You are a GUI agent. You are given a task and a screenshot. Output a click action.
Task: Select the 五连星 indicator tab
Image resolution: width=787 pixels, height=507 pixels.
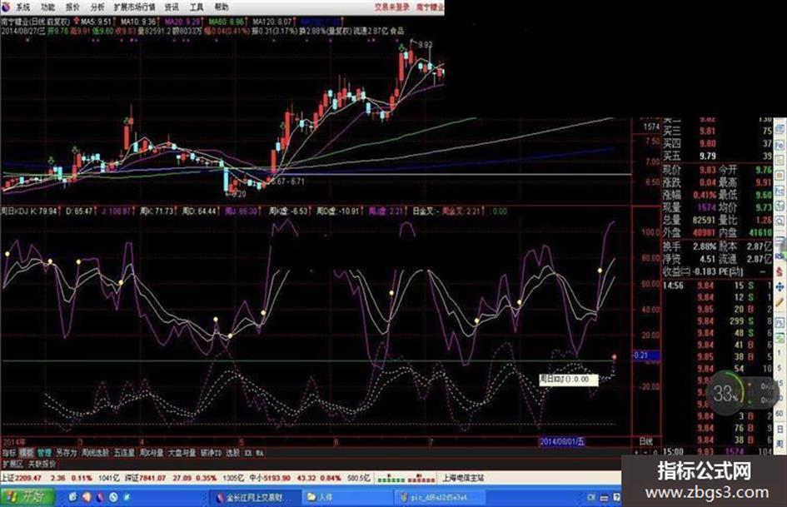coord(124,453)
